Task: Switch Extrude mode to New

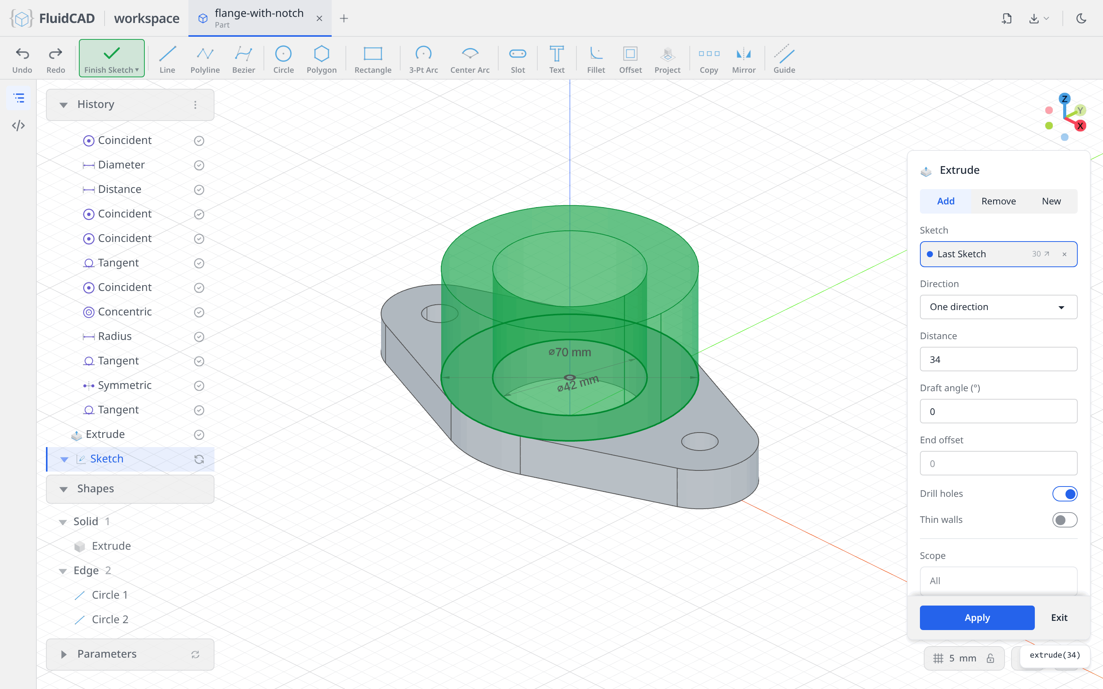Action: pos(1051,201)
